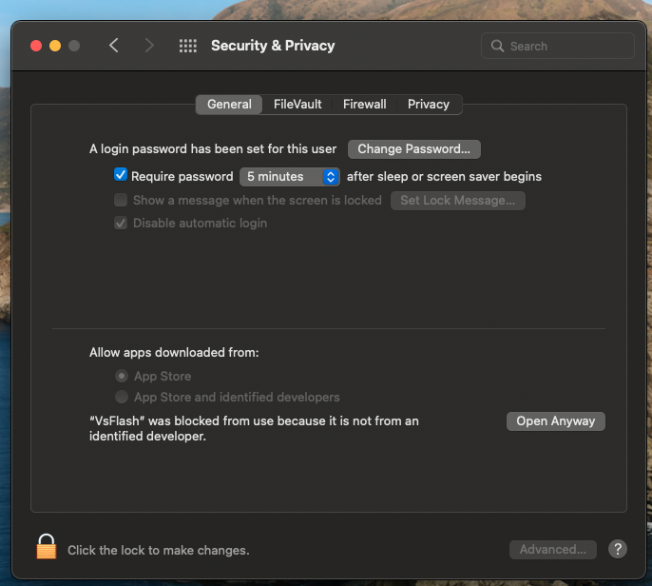
Task: Select the App Store radio button
Action: (x=122, y=377)
